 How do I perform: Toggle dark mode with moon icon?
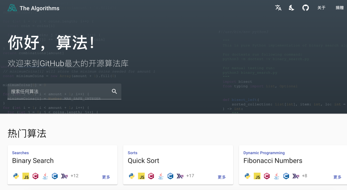coord(291,8)
